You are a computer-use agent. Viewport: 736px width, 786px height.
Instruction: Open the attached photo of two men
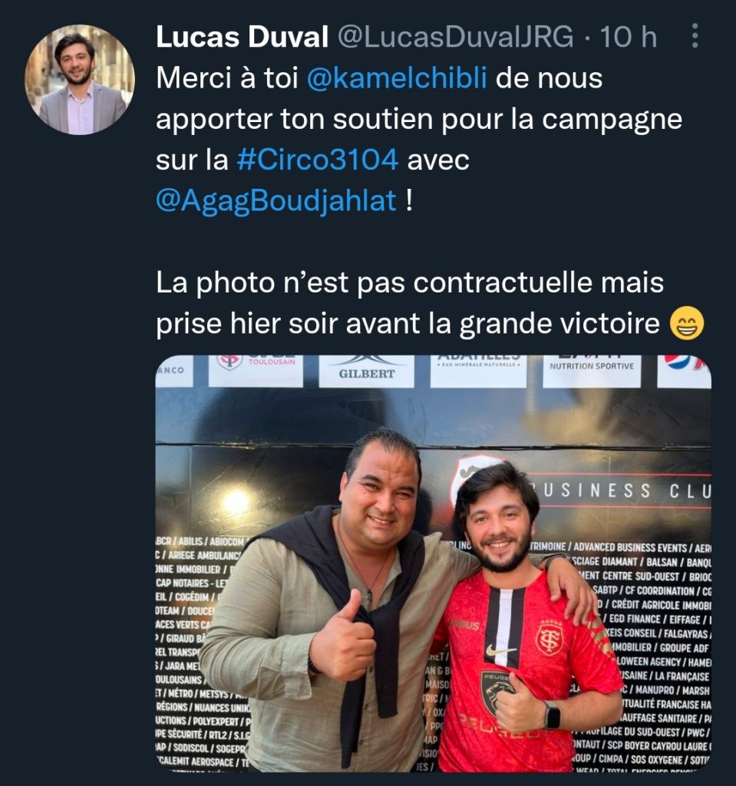coord(433,563)
